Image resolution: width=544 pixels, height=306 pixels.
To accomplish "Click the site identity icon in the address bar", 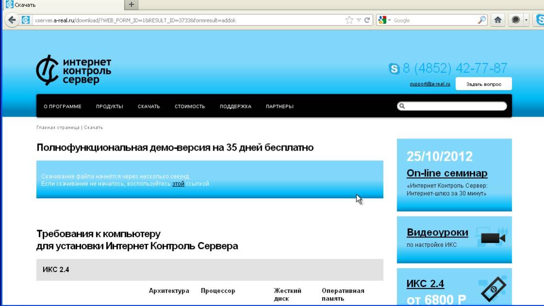I will coord(26,20).
